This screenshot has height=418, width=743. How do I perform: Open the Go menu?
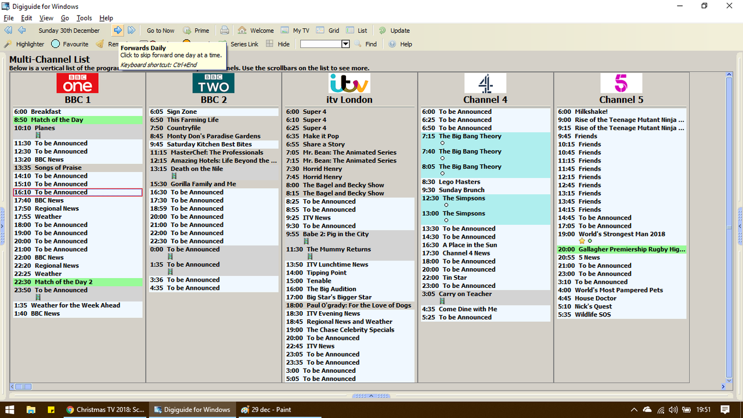(x=65, y=18)
